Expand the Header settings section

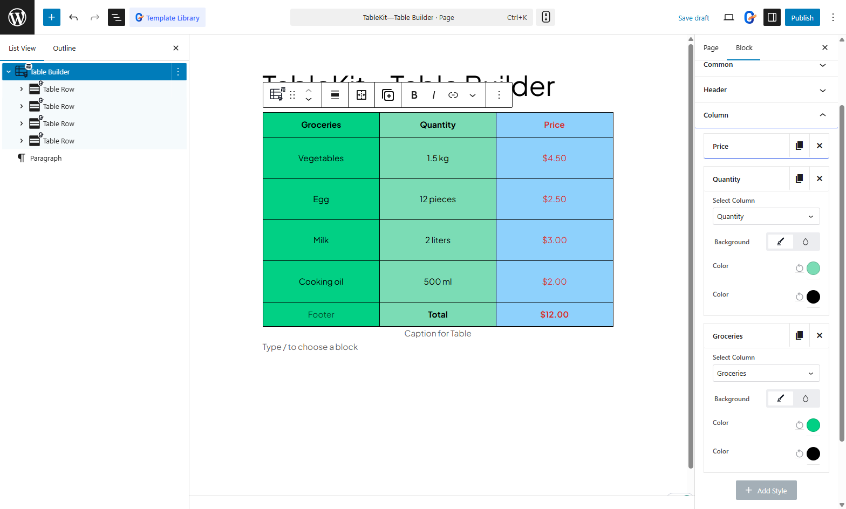click(766, 90)
